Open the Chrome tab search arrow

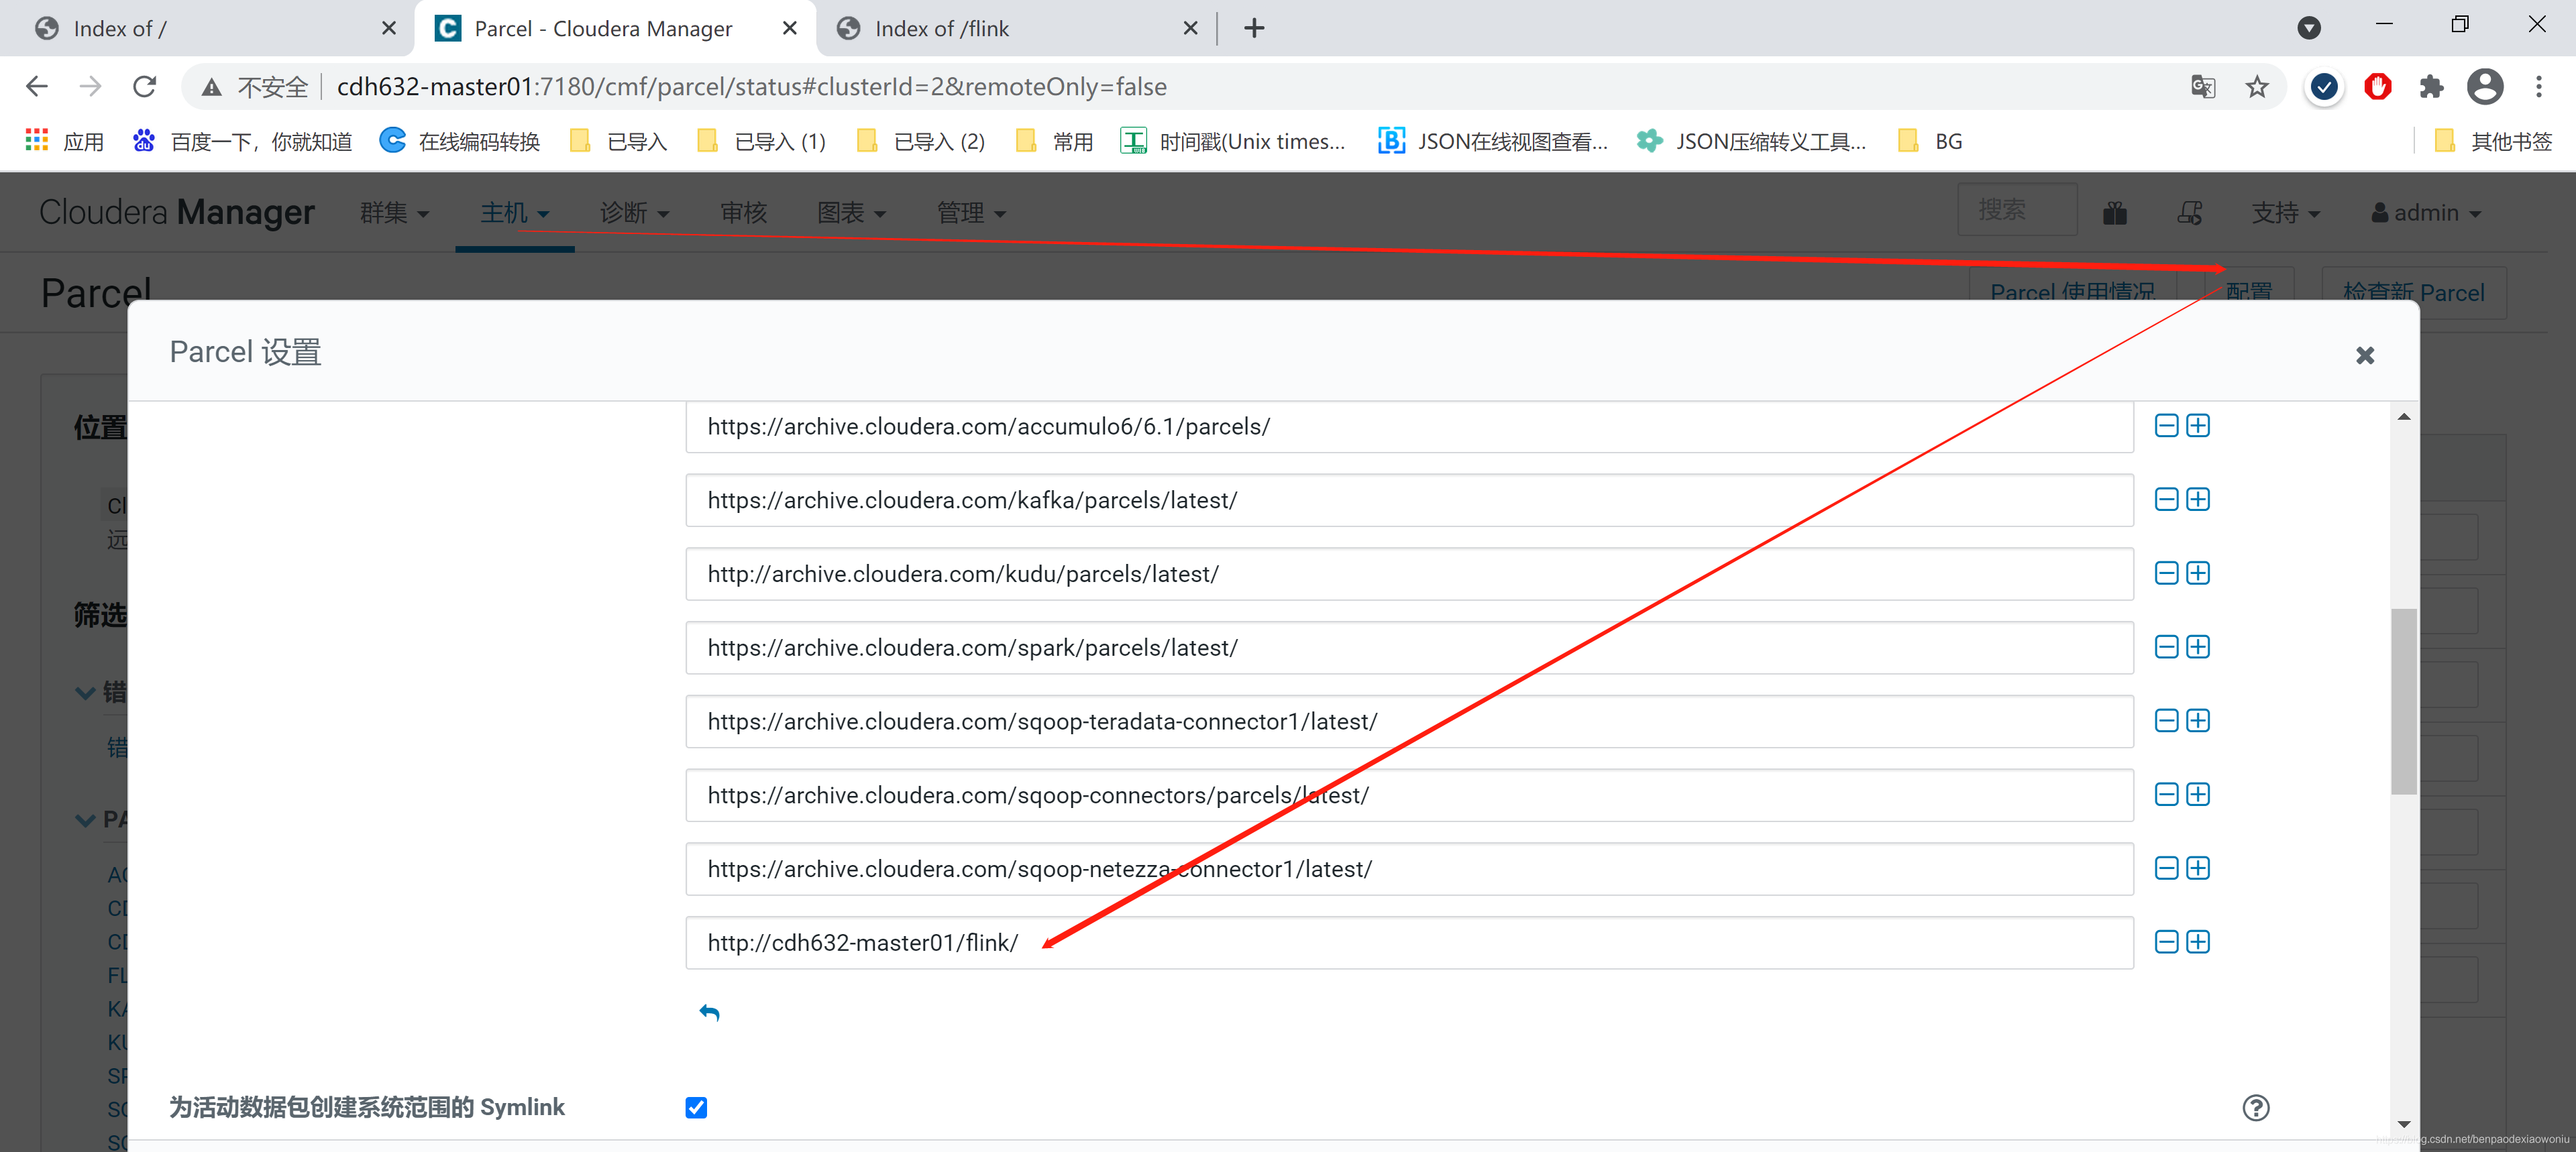2309,28
